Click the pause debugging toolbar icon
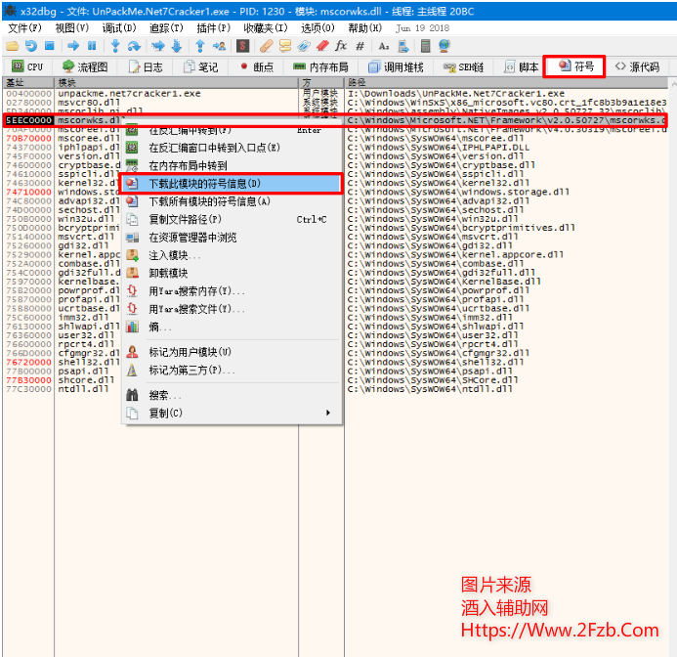Screen dimensions: 677x657 tap(92, 46)
